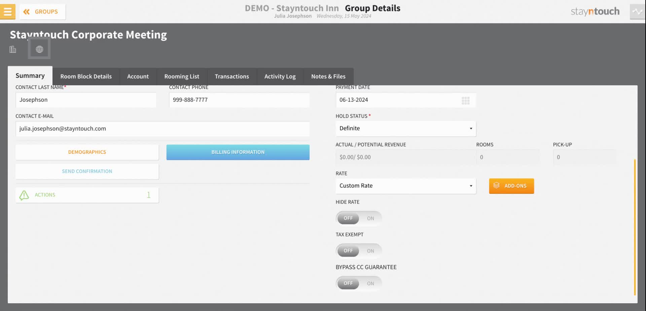Switch to Room Block Details tab

(x=86, y=77)
